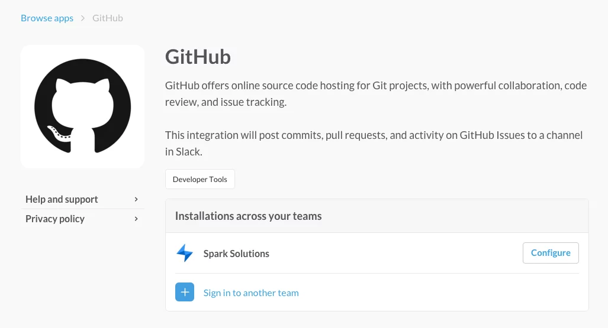
Task: Open the Help and support section
Action: click(83, 199)
